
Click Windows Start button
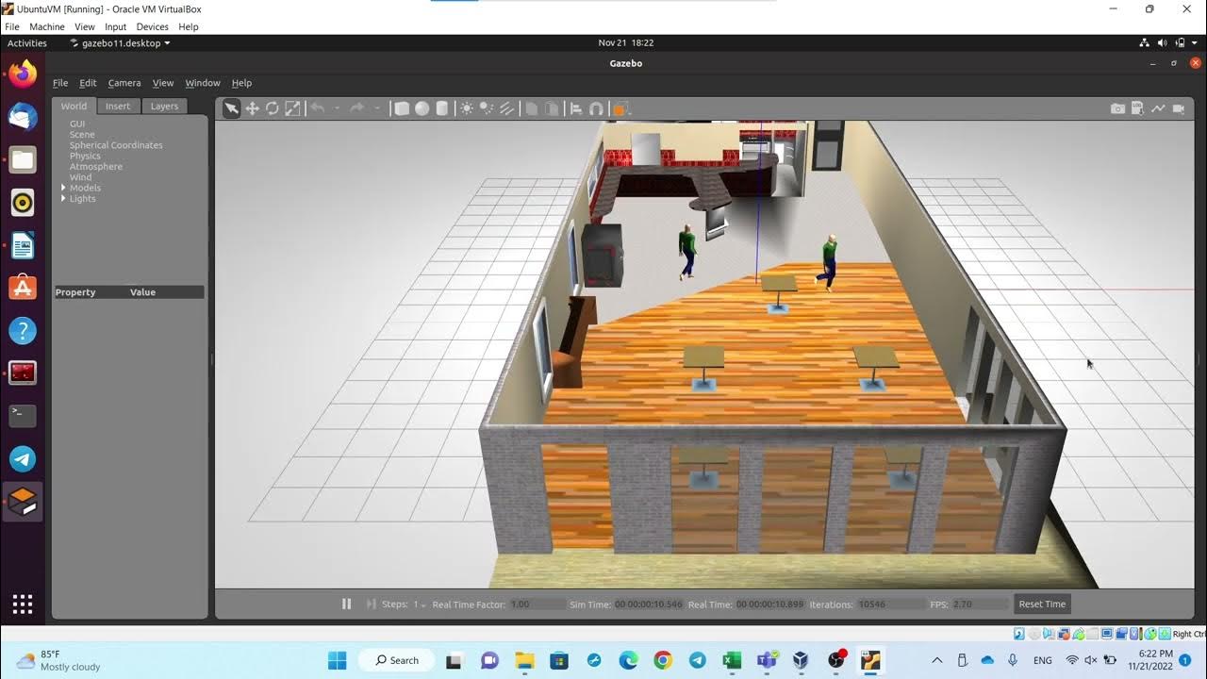(x=338, y=660)
